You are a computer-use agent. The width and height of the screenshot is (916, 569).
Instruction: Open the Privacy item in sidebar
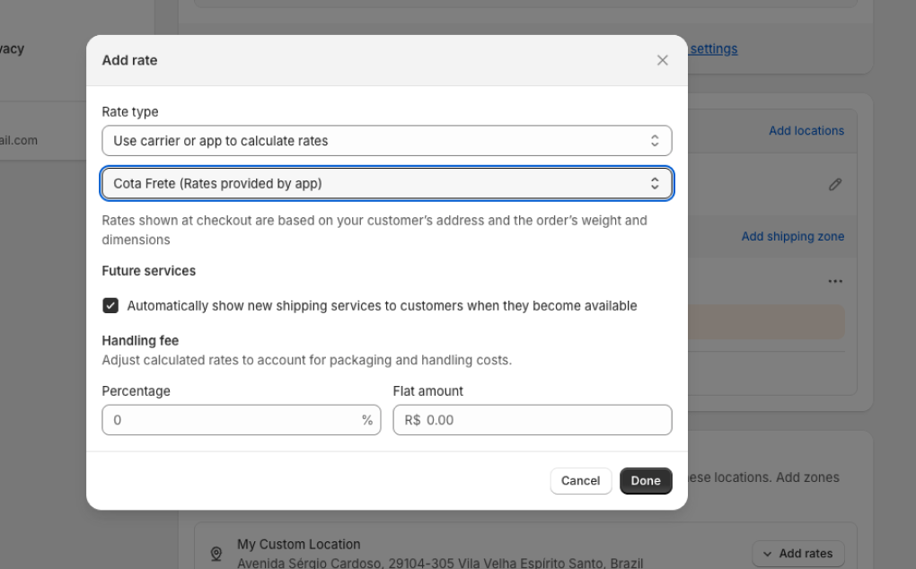click(x=13, y=49)
